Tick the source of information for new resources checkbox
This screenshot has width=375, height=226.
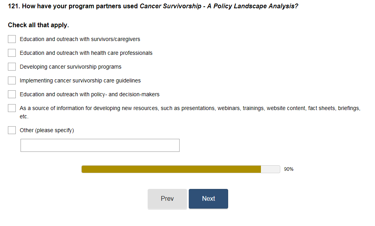12,108
